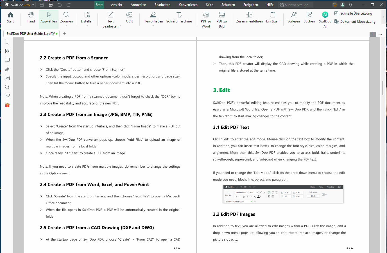The width and height of the screenshot is (387, 253).
Task: Print the document via printer icon
Action: (x=51, y=5)
